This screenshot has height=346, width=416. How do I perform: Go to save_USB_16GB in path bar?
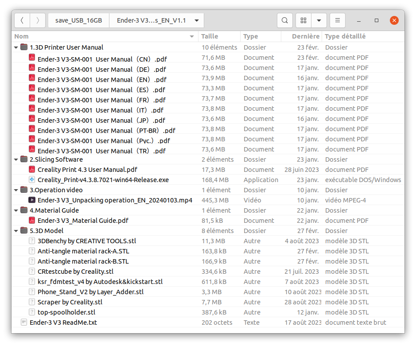78,20
